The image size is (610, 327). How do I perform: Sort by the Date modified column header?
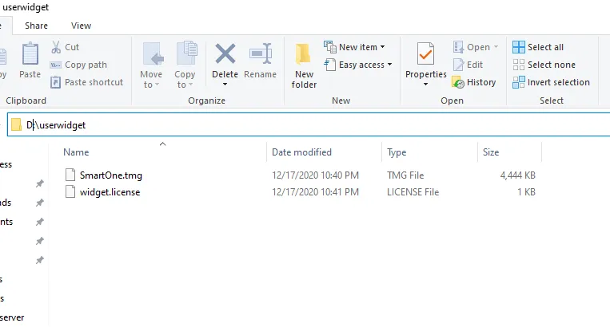[x=301, y=152]
